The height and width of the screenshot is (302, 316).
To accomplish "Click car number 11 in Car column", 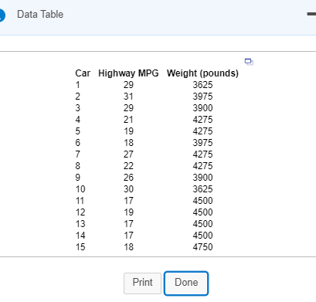I will 80,201.
